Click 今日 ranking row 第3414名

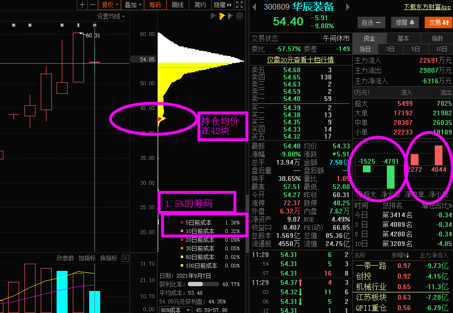(403, 215)
